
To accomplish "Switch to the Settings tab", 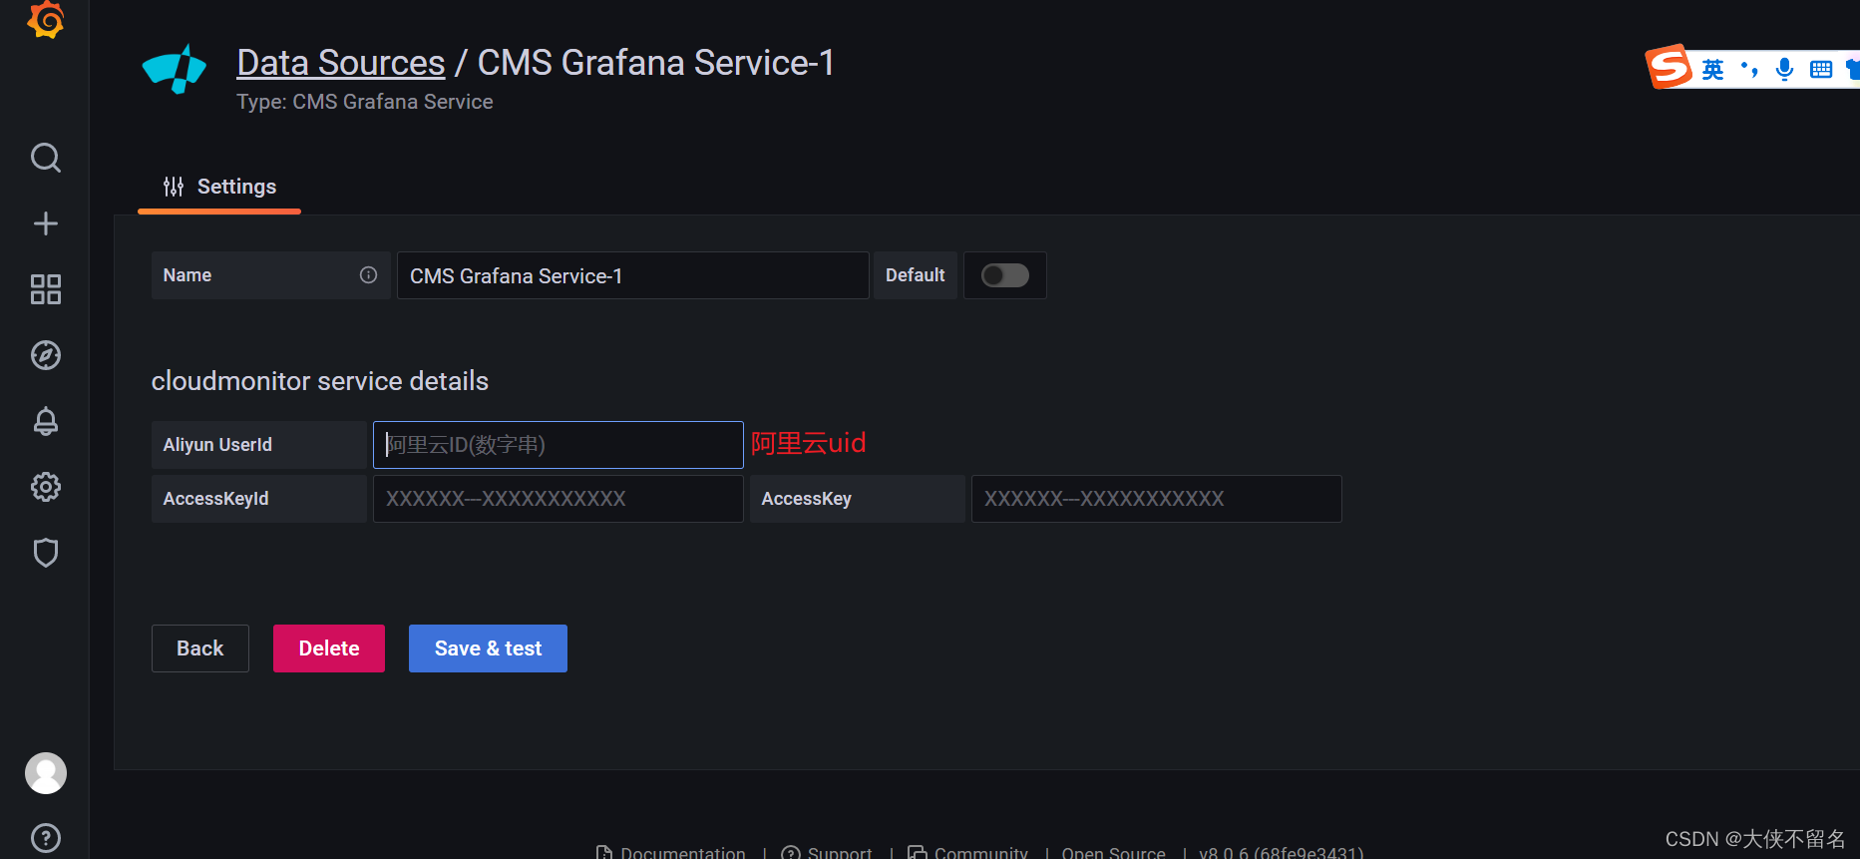I will (x=219, y=187).
